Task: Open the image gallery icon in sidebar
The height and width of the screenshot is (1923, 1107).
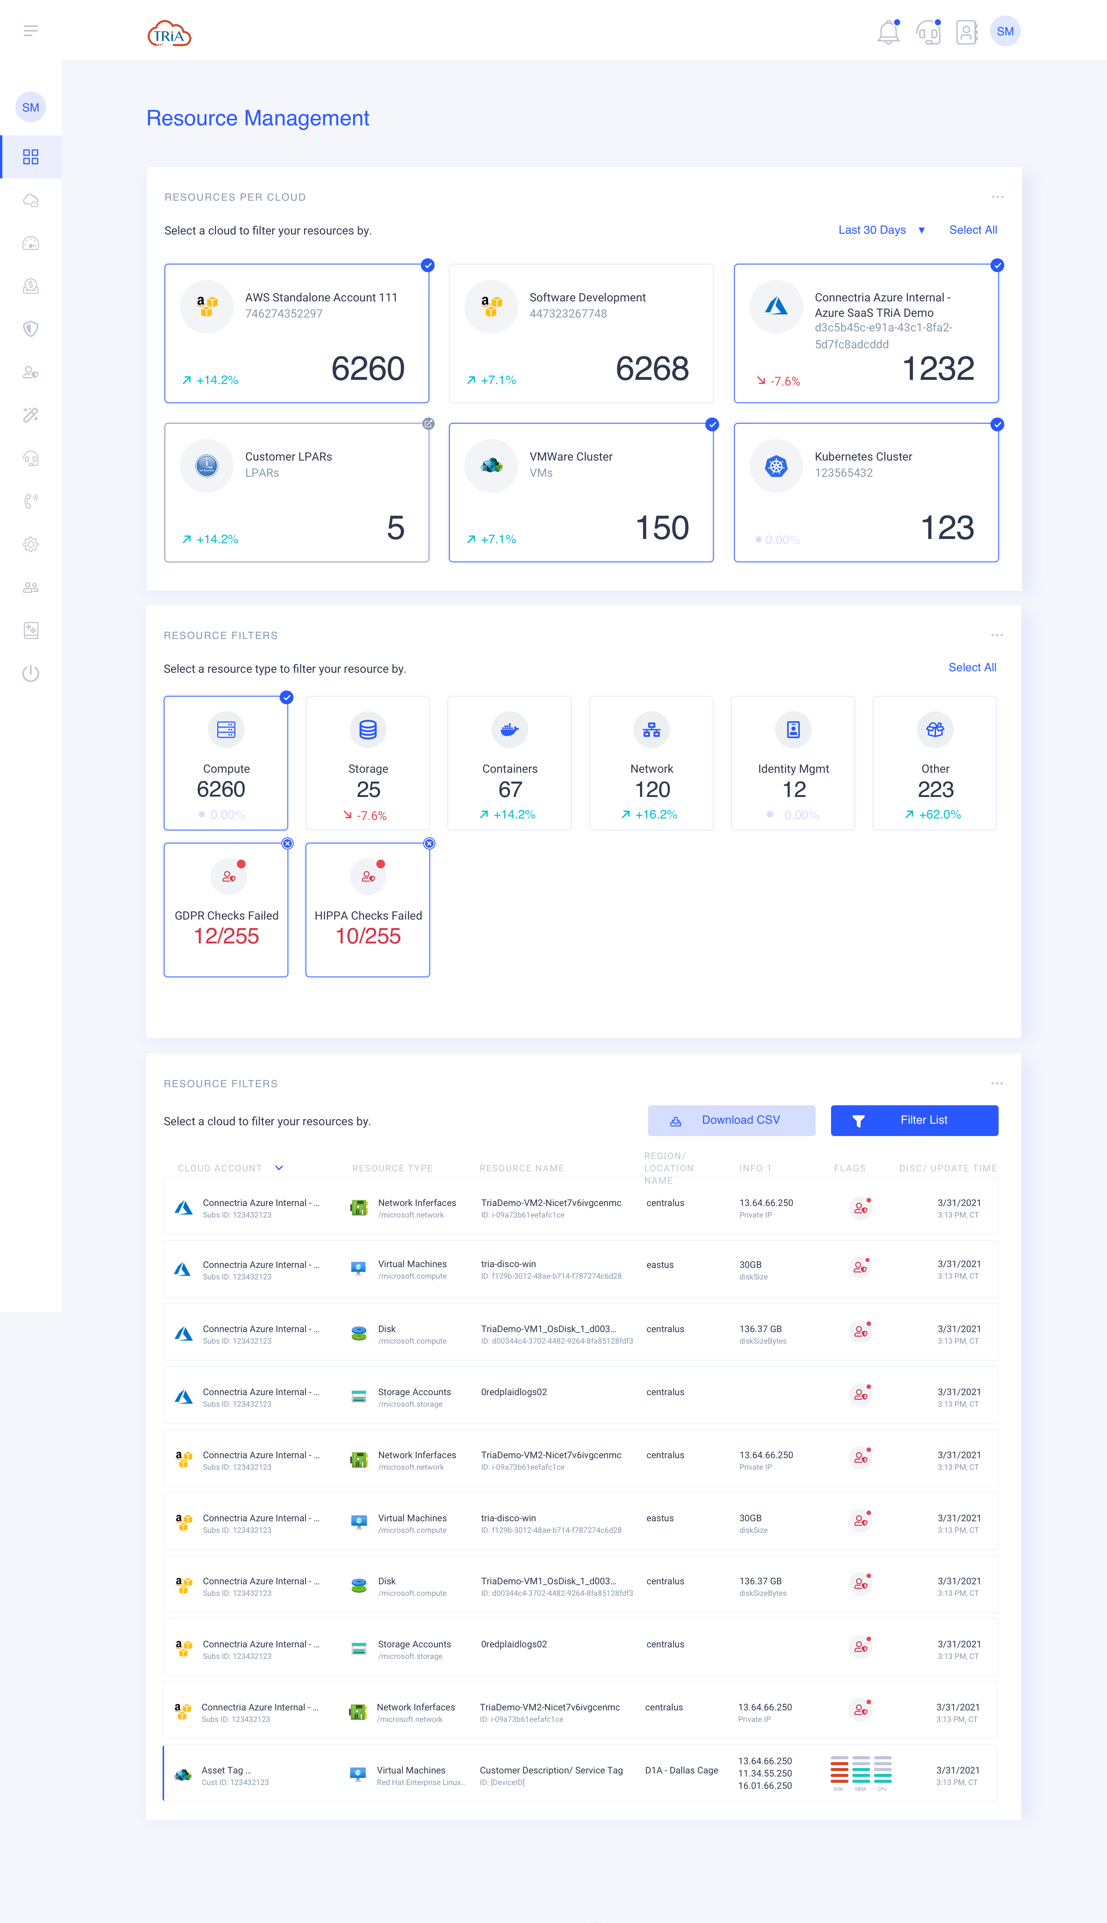Action: point(30,630)
